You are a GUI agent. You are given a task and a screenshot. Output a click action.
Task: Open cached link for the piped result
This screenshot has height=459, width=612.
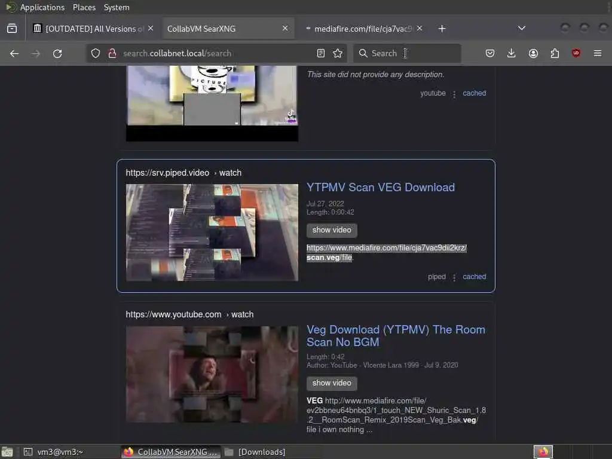tap(474, 277)
